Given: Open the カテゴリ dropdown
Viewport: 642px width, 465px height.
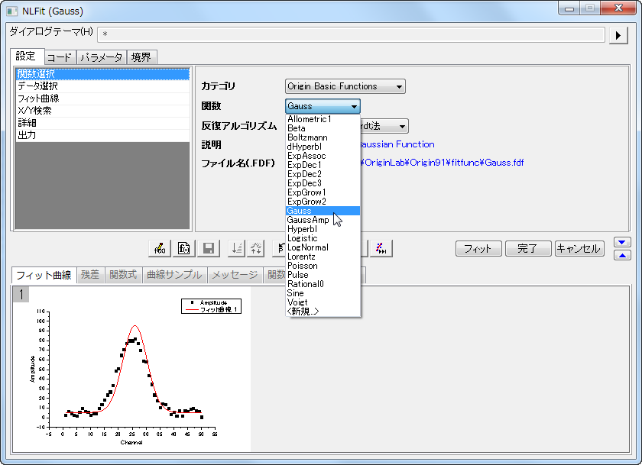Looking at the screenshot, I should coord(345,86).
